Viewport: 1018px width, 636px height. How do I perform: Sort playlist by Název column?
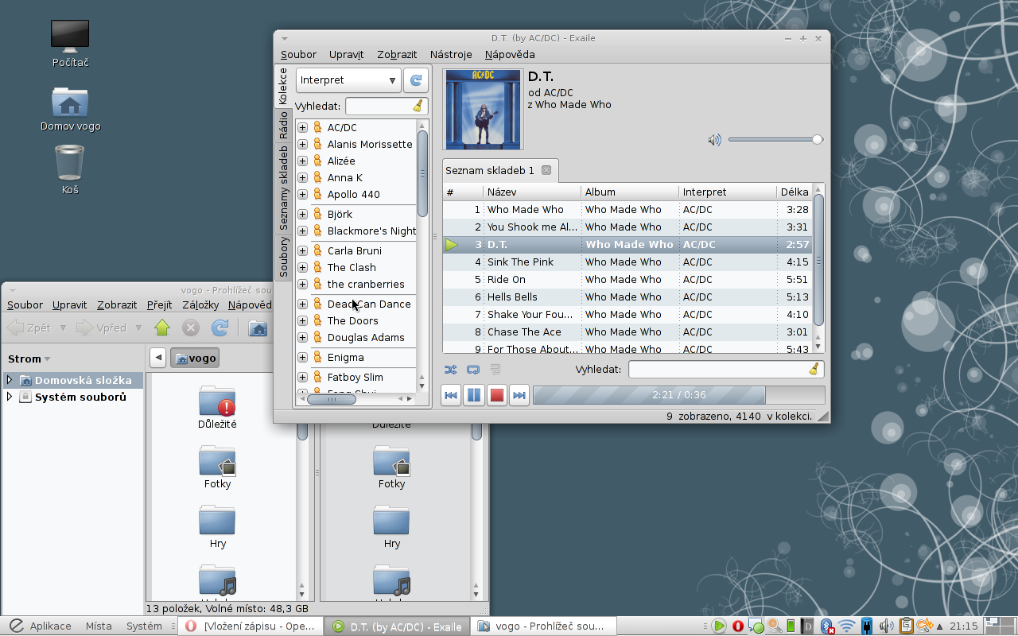pos(531,192)
